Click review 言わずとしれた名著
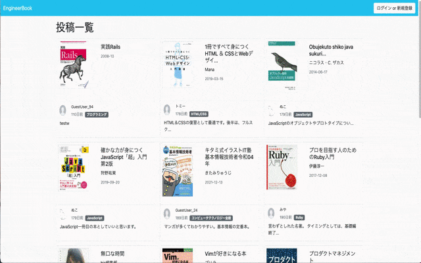Image resolution: width=421 pixels, height=263 pixels. 312,229
